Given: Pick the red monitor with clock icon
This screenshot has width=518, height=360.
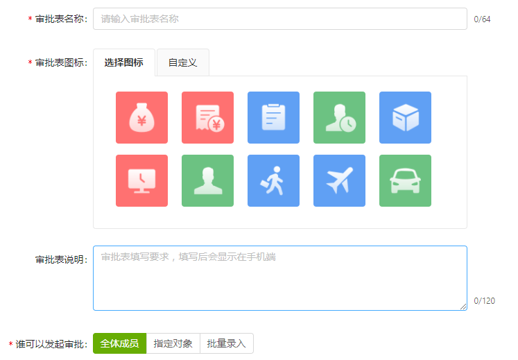Looking at the screenshot, I should [141, 181].
